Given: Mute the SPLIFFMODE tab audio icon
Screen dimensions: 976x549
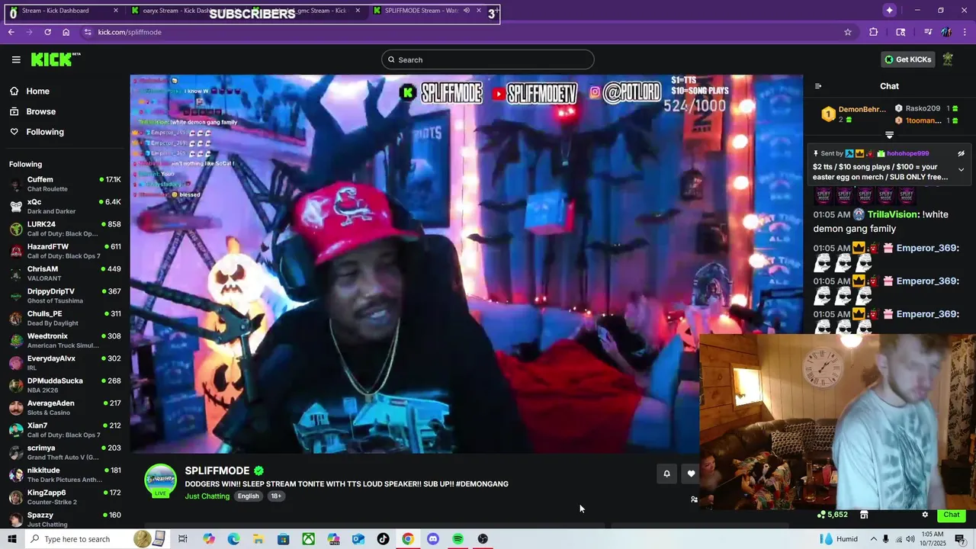Looking at the screenshot, I should point(466,11).
